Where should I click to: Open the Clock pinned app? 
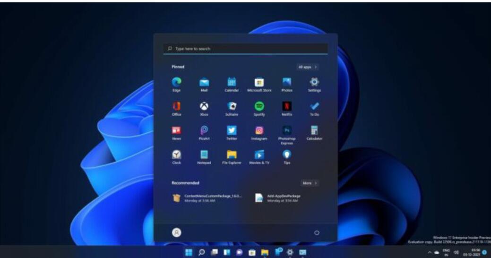pos(177,157)
